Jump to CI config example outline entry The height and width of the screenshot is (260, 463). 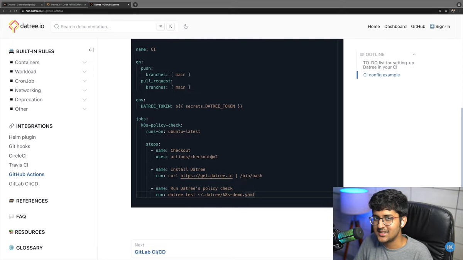coord(382,75)
